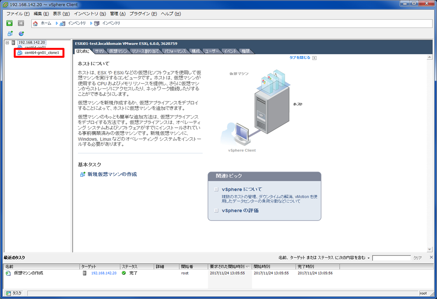Switch to the リソース割り当て tab
The image size is (437, 299).
145,51
